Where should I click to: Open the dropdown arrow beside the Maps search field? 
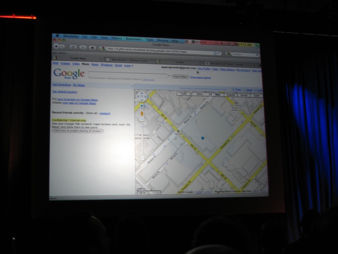[169, 76]
